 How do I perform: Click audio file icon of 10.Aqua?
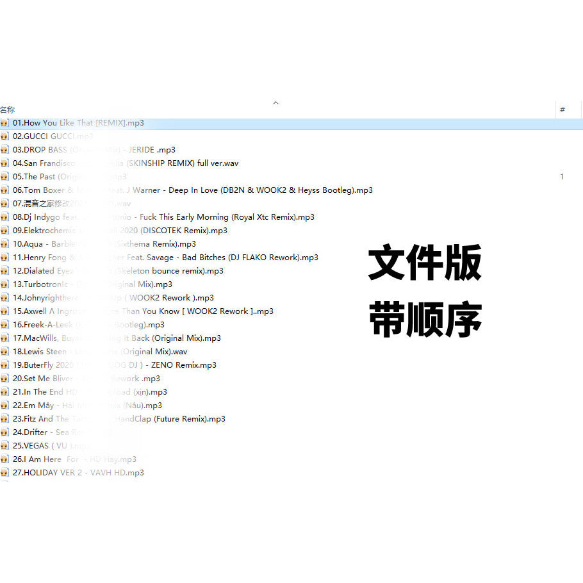(x=4, y=244)
